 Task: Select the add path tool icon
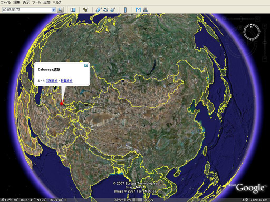click(x=105, y=9)
